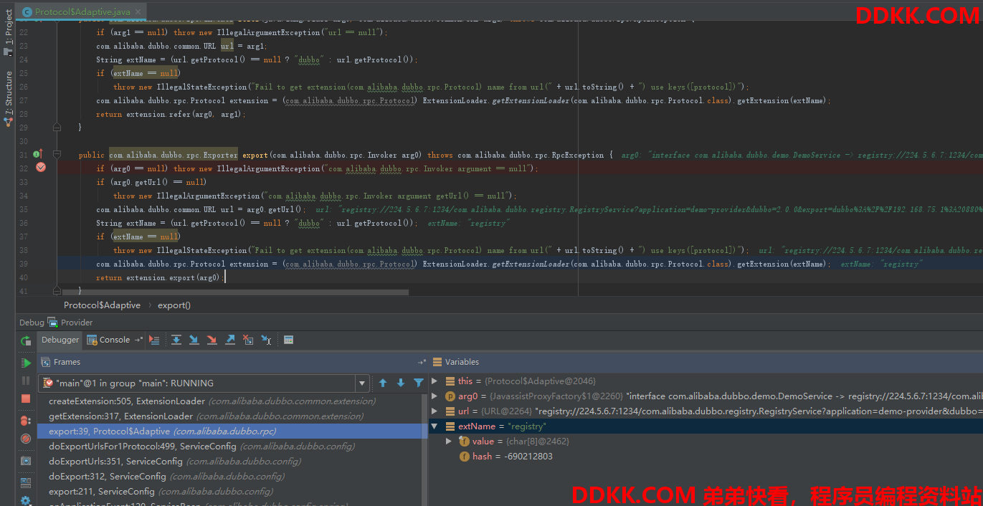983x506 pixels.
Task: Select the url URL@2264 variable row
Action: [706, 411]
